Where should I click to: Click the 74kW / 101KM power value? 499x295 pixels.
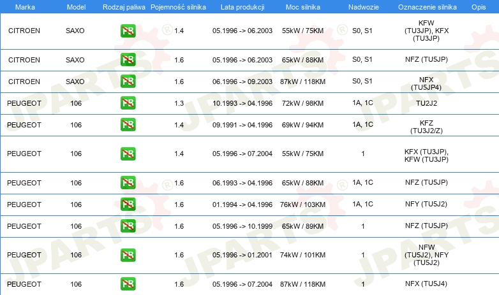point(302,255)
